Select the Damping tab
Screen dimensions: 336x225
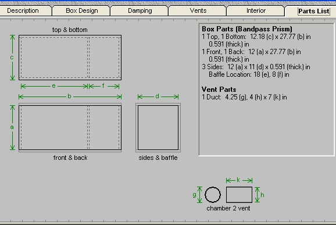(x=140, y=10)
